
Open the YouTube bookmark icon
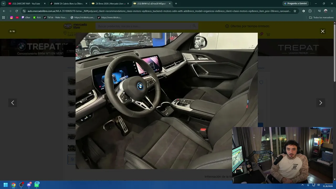17,18
